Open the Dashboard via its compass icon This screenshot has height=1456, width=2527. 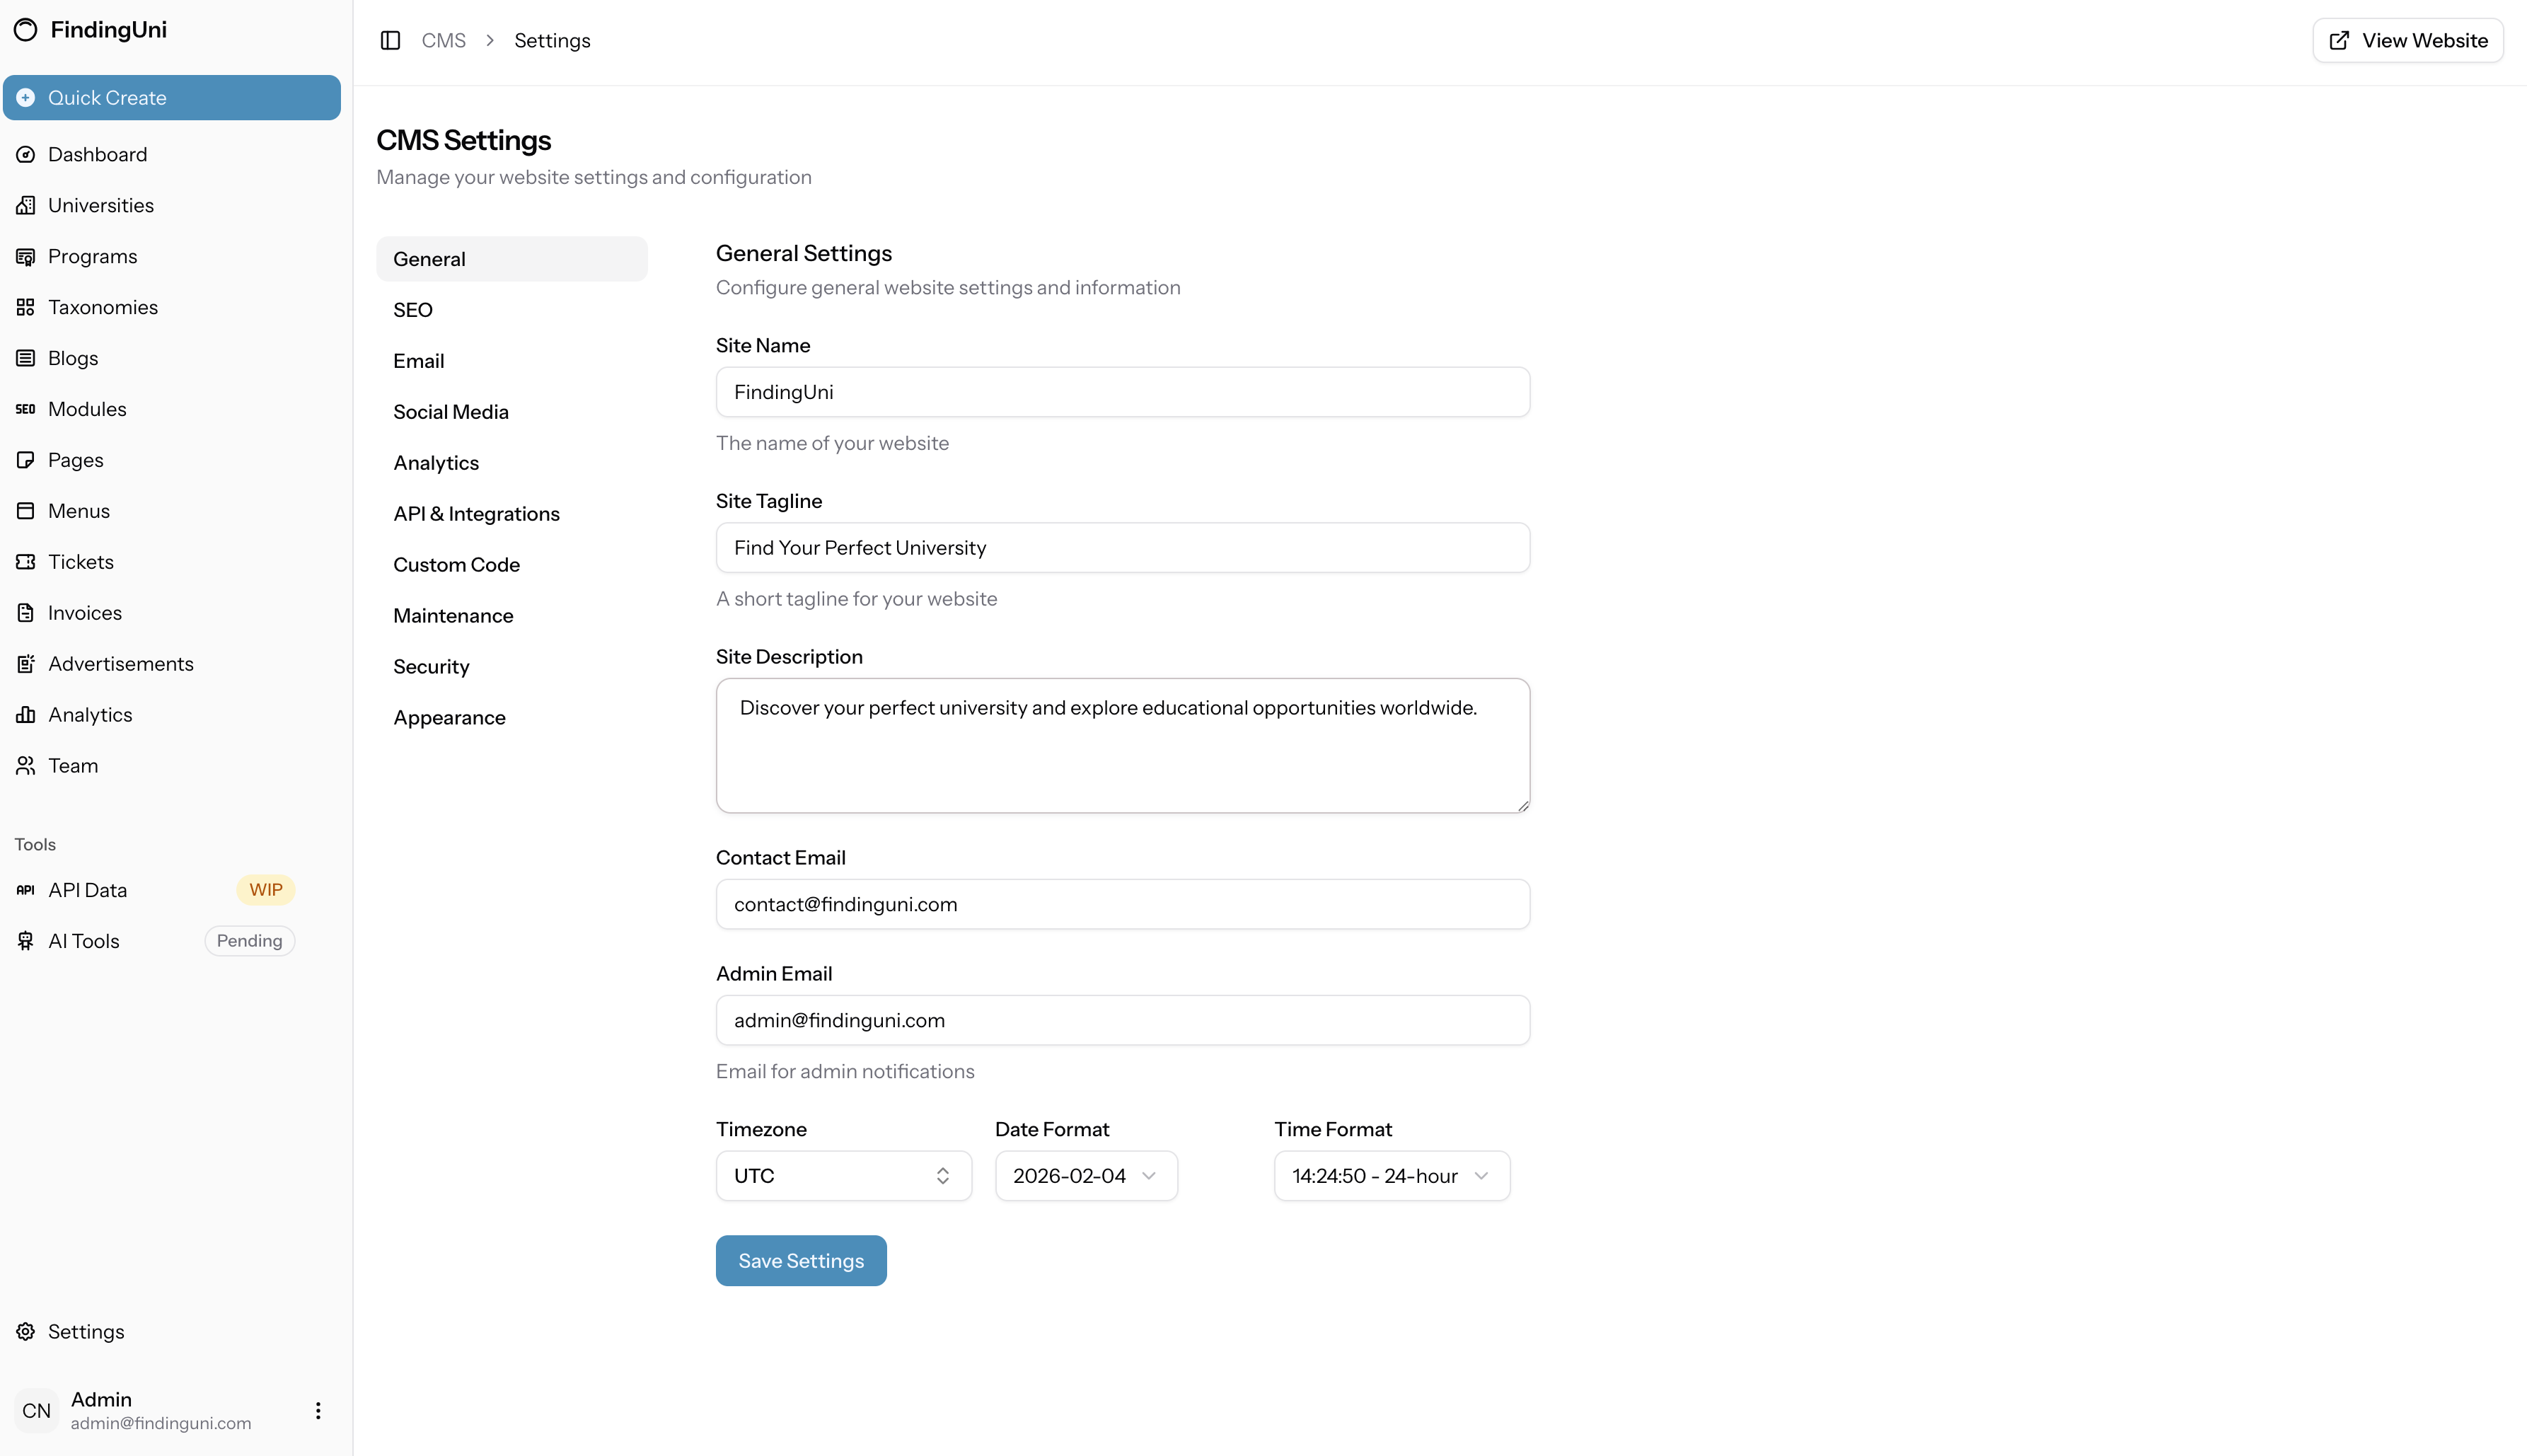(x=26, y=154)
